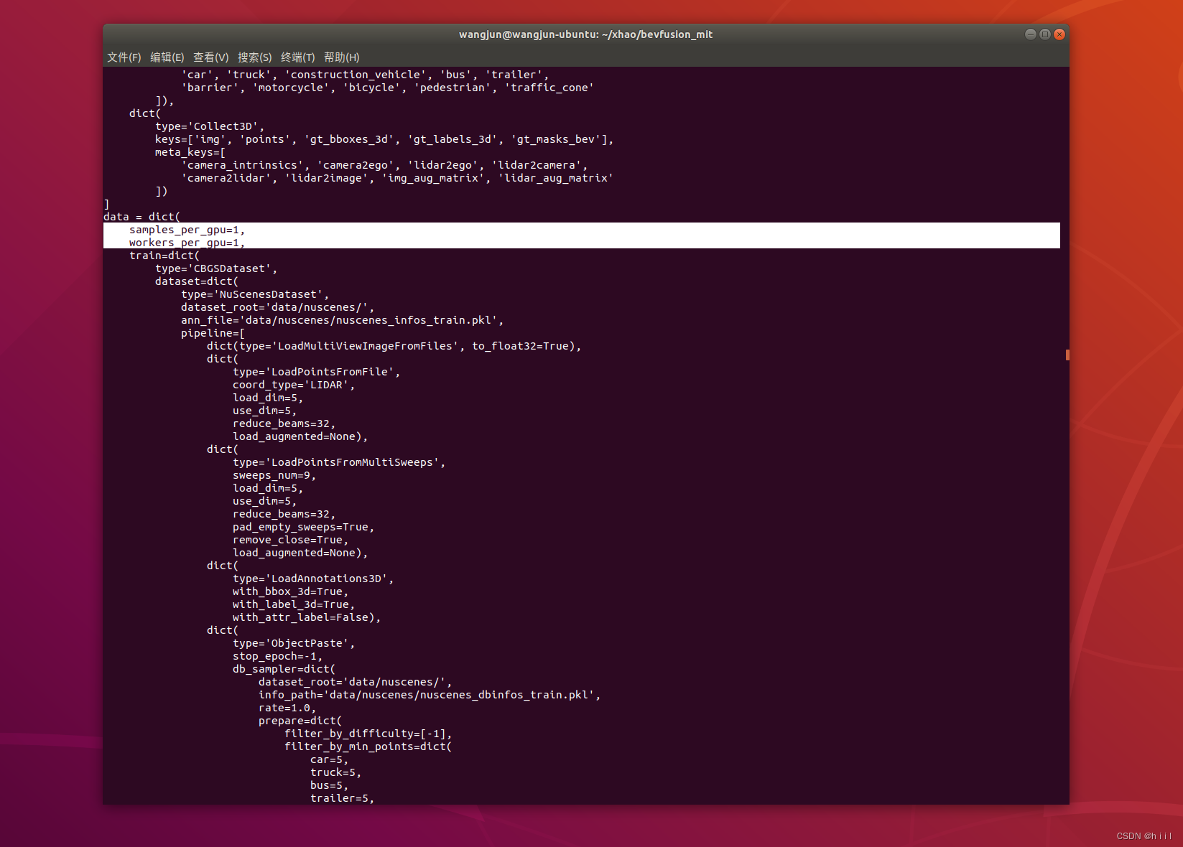
Task: Click the terminal scrollbar thumb
Action: coord(1067,355)
